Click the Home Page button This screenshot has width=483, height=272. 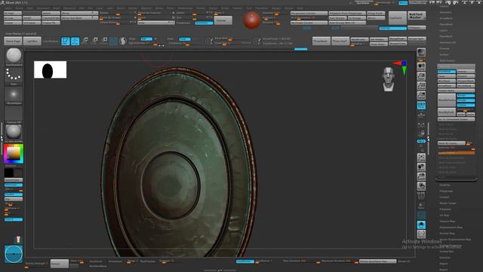[13, 41]
